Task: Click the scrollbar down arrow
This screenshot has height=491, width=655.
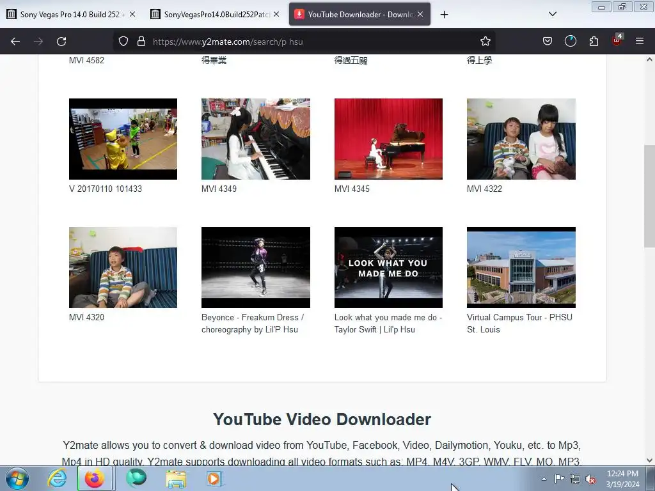Action: point(649,460)
